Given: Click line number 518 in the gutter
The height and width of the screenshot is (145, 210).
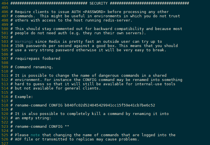Looking at the screenshot, I should 5,105.
